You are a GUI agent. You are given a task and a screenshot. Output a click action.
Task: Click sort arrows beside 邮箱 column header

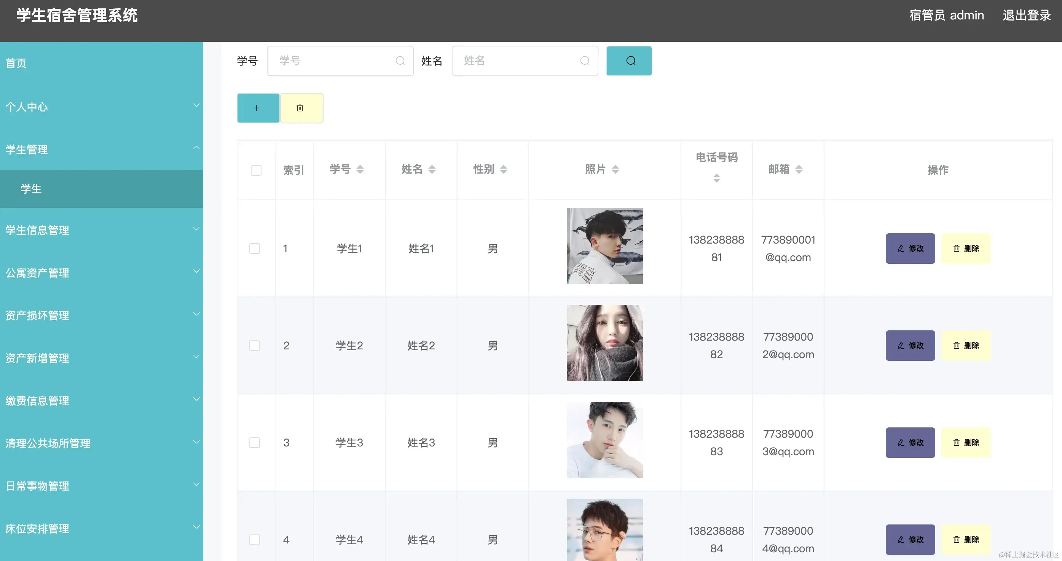799,169
